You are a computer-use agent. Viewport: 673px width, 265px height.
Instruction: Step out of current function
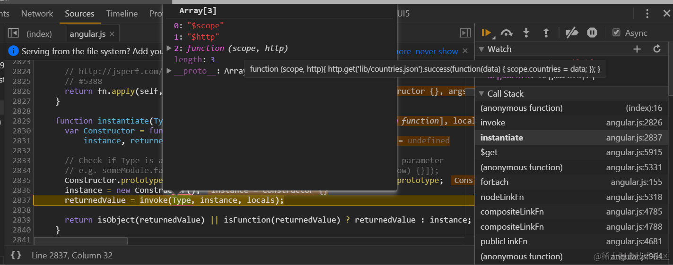pos(546,33)
